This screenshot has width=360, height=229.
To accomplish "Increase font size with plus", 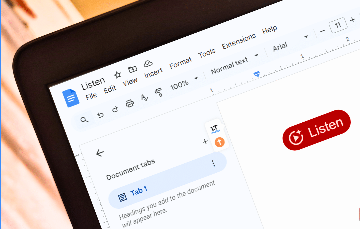I will click(352, 20).
